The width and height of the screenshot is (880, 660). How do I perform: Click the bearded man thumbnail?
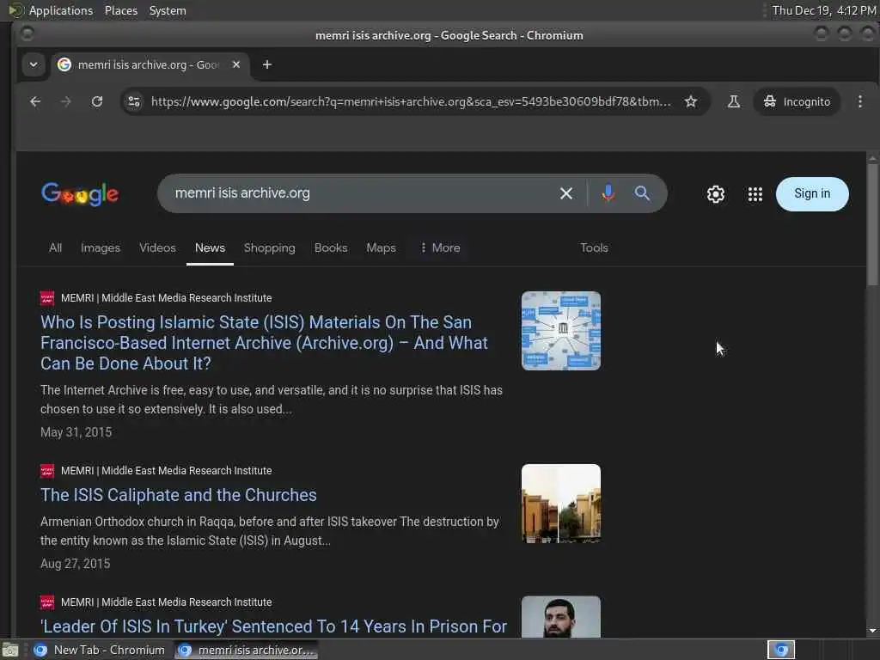(x=560, y=616)
